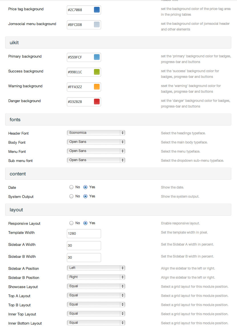237x328 pixels.
Task: Set Date to Yes
Action: pyautogui.click(x=85, y=187)
